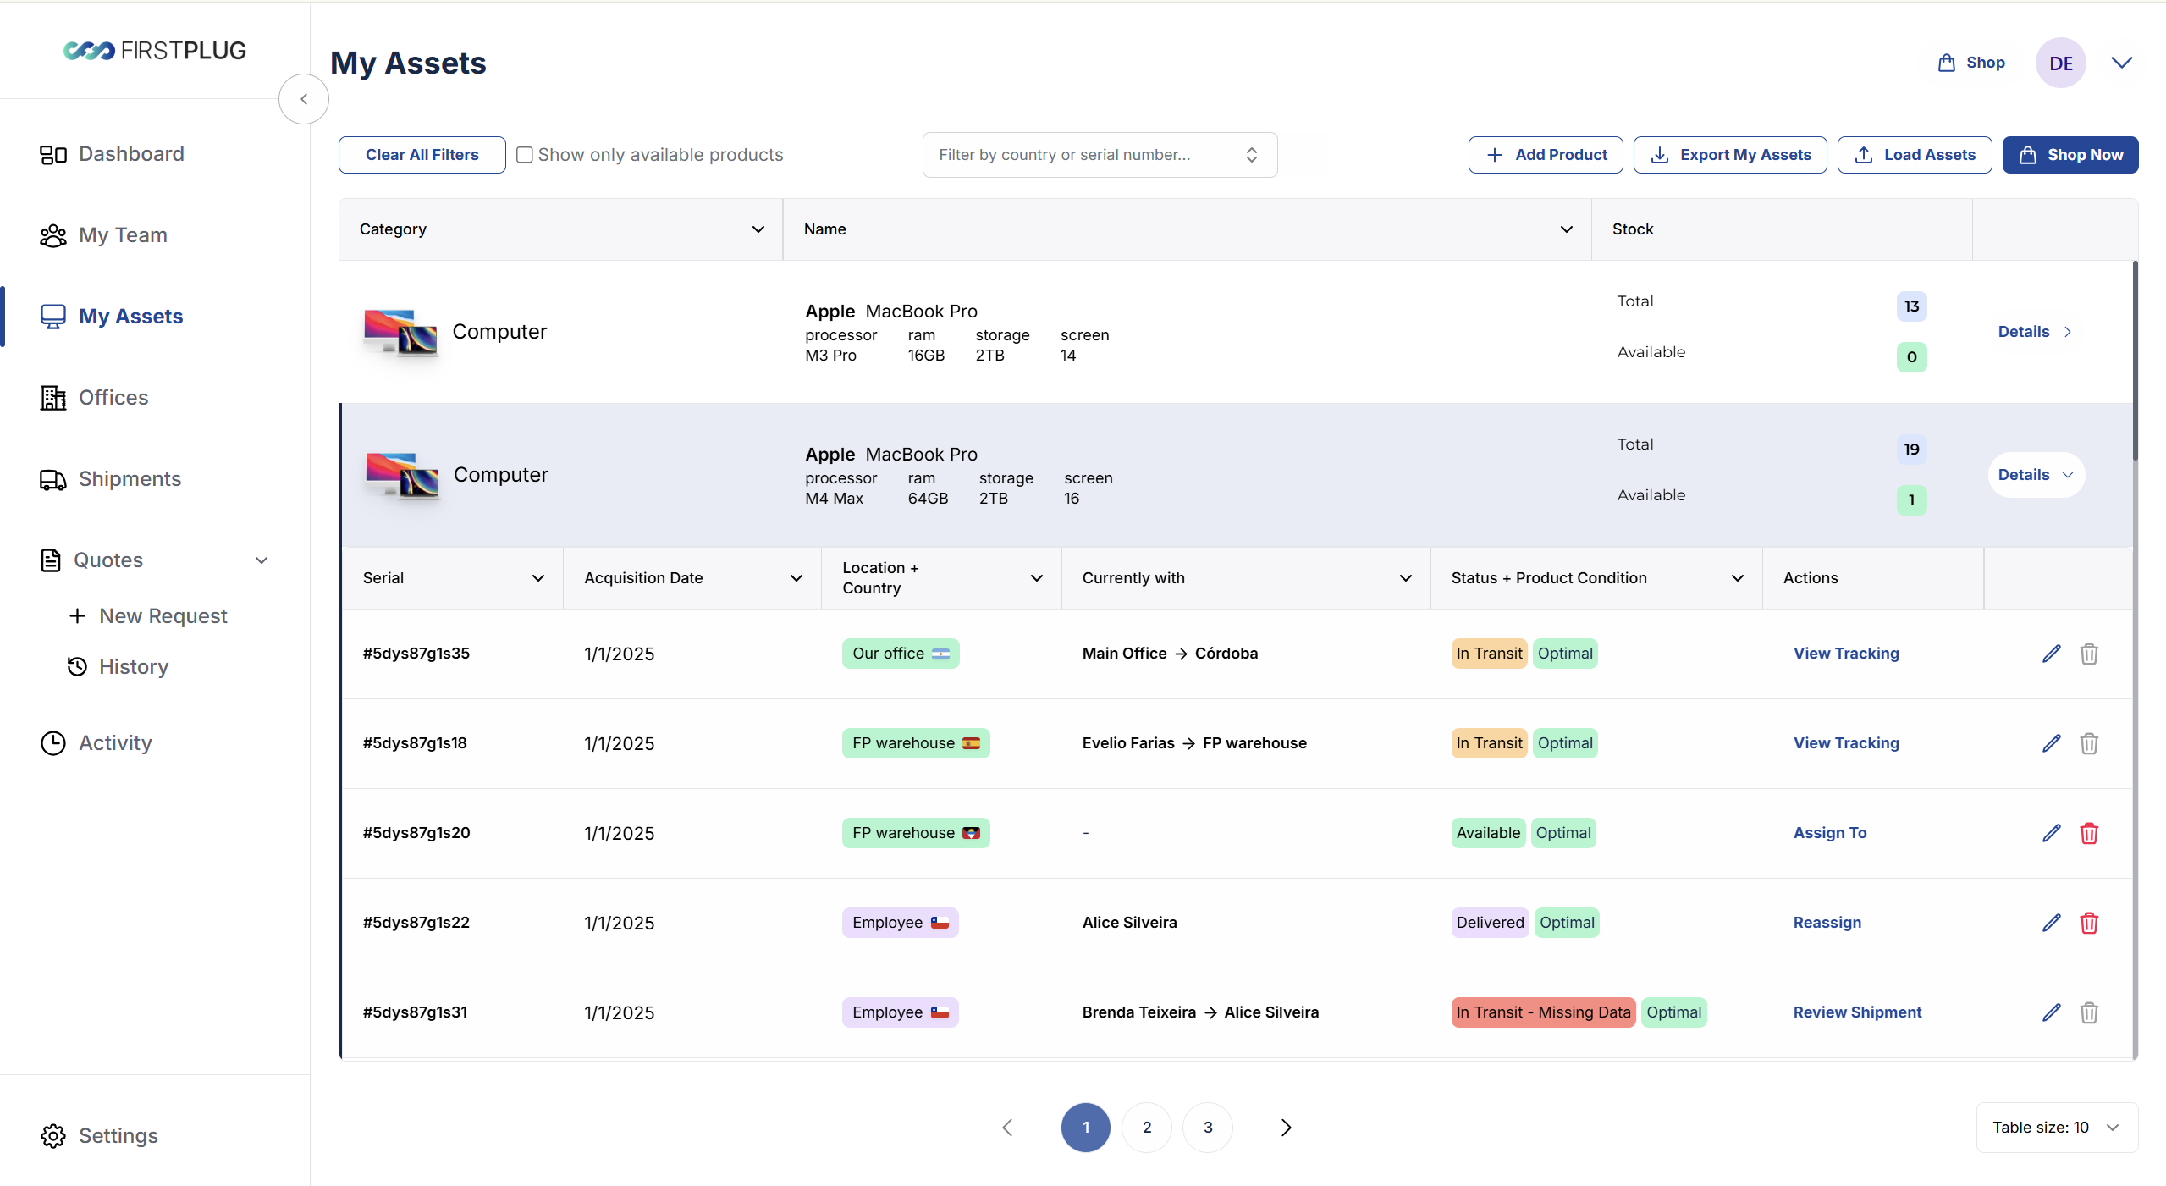This screenshot has width=2166, height=1186.
Task: Collapse Details on the M4 Max MacBook row
Action: pos(2036,475)
